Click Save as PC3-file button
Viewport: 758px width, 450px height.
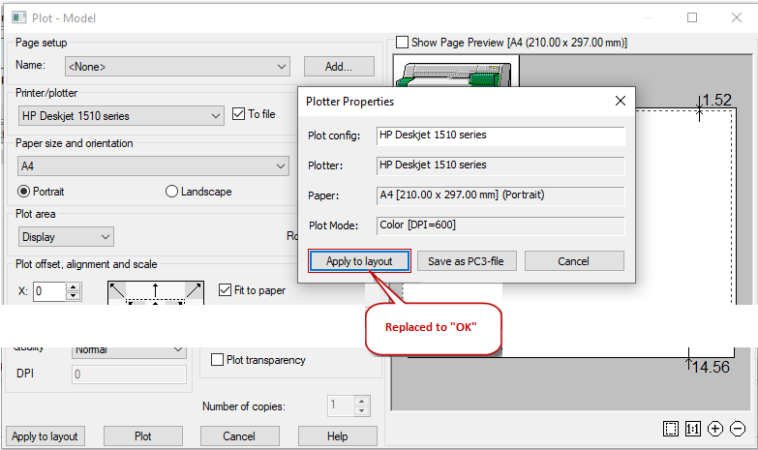tap(472, 261)
